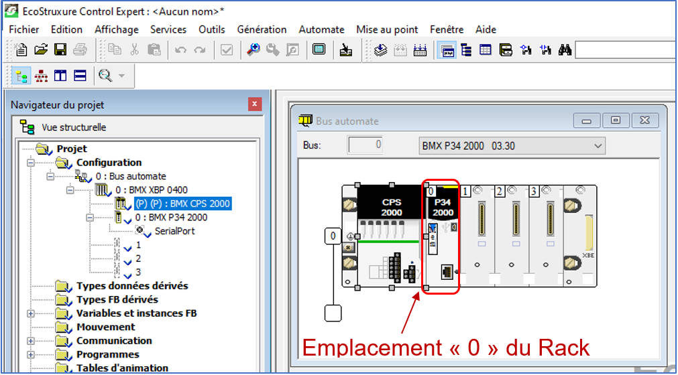The height and width of the screenshot is (375, 678).
Task: Save the project with the floppy icon
Action: point(60,50)
